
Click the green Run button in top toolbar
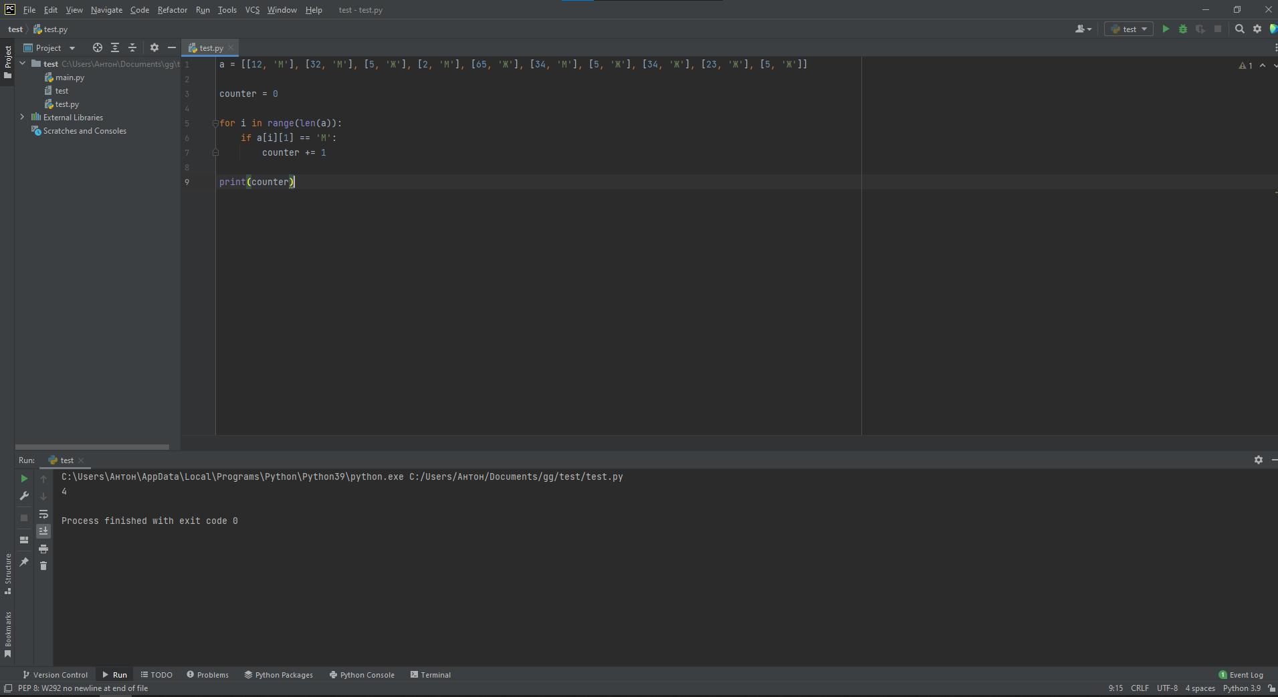[x=1166, y=29]
